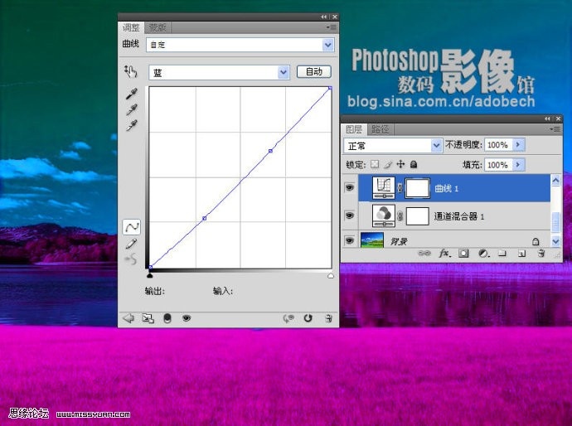Select channel mixer adjustment thumbnail

coord(383,216)
